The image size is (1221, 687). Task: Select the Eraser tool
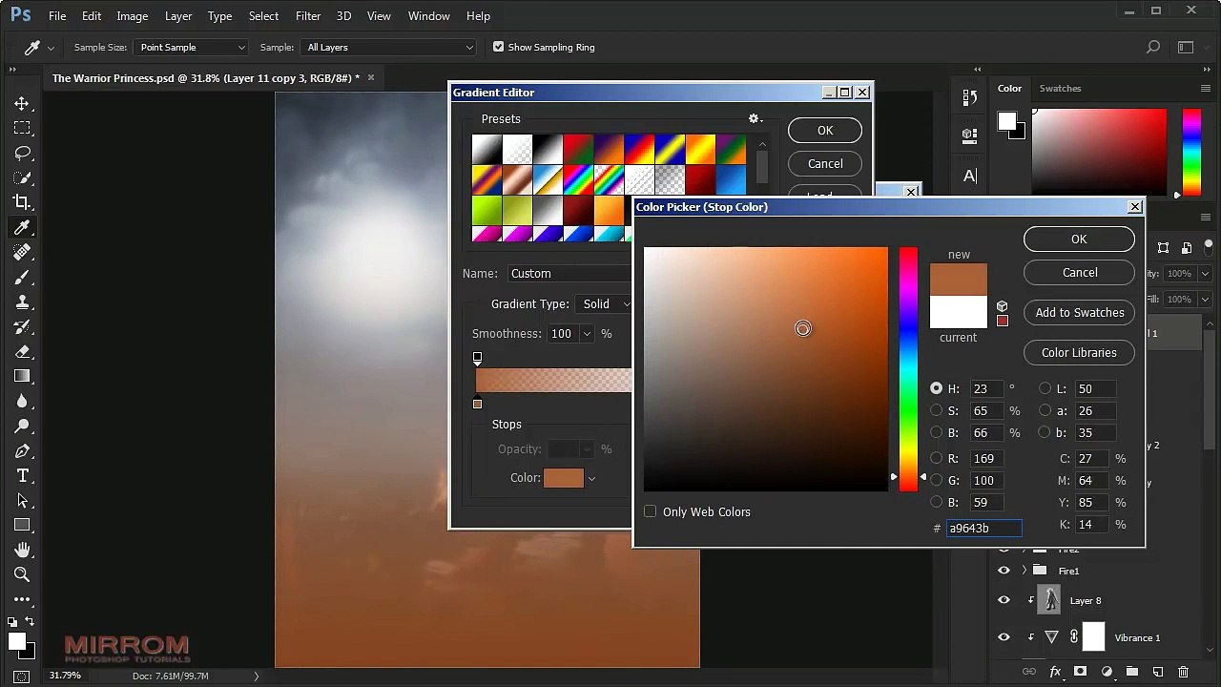(x=22, y=351)
